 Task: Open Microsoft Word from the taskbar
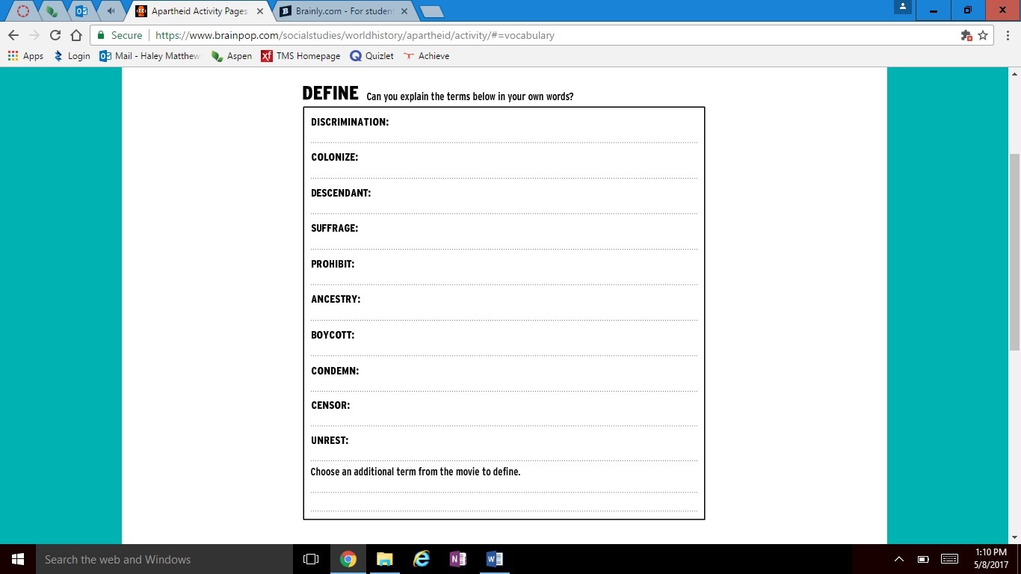point(495,559)
